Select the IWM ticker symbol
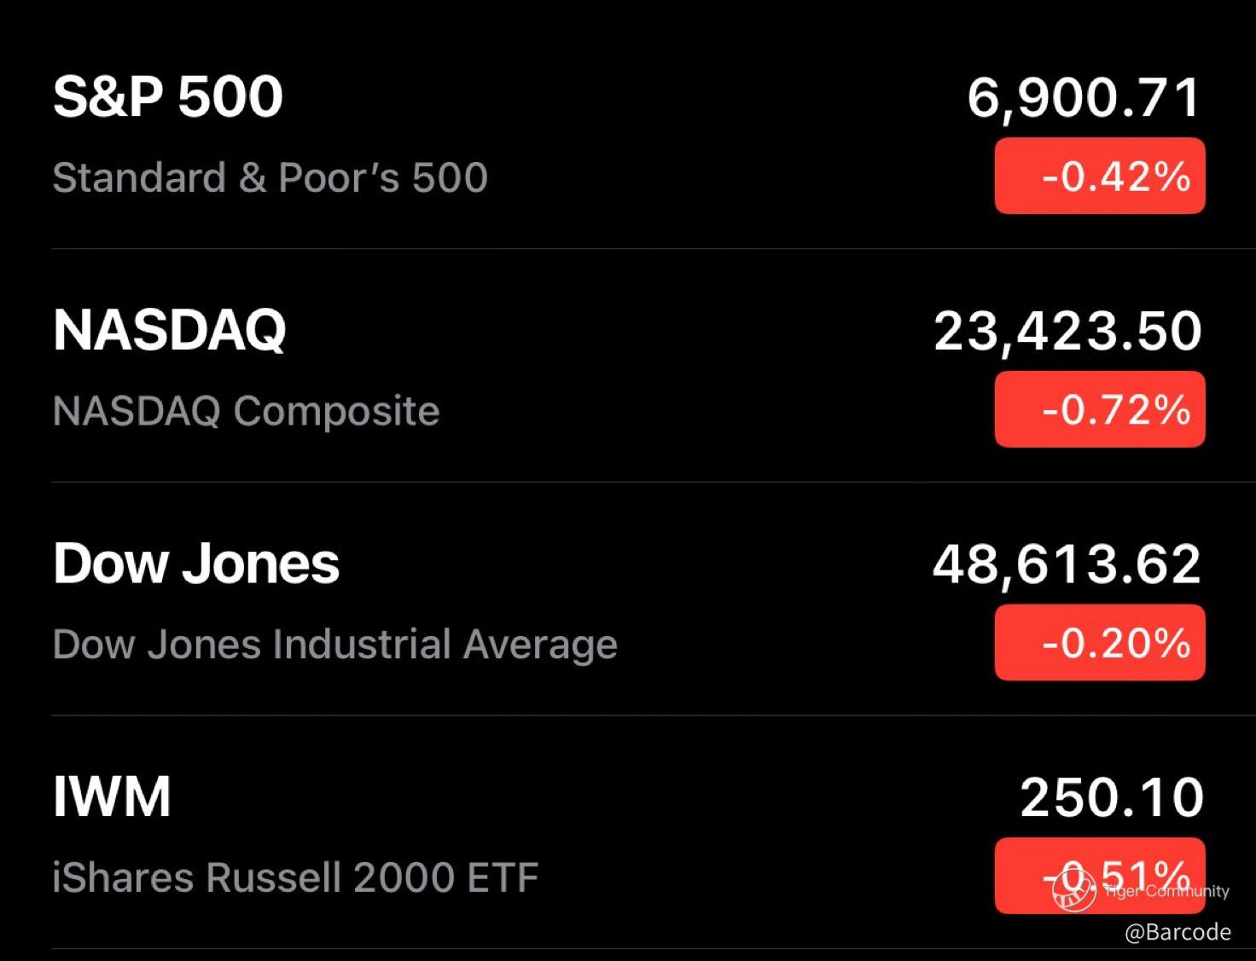 [x=112, y=797]
